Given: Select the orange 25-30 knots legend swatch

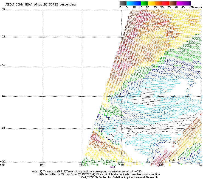Looking at the screenshot, I should click(x=159, y=3).
